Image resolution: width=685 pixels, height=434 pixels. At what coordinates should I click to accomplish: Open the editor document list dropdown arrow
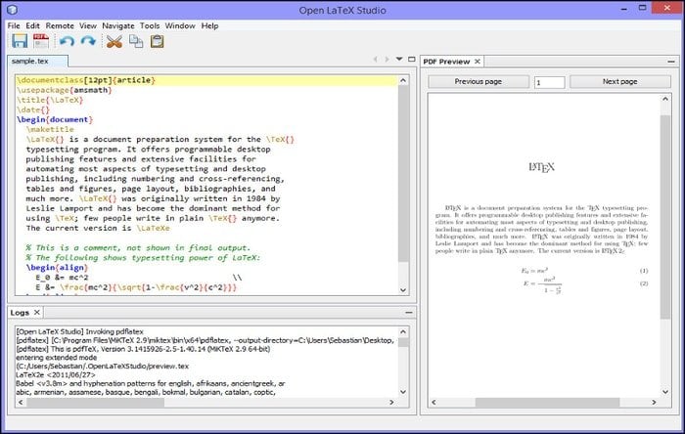(399, 59)
